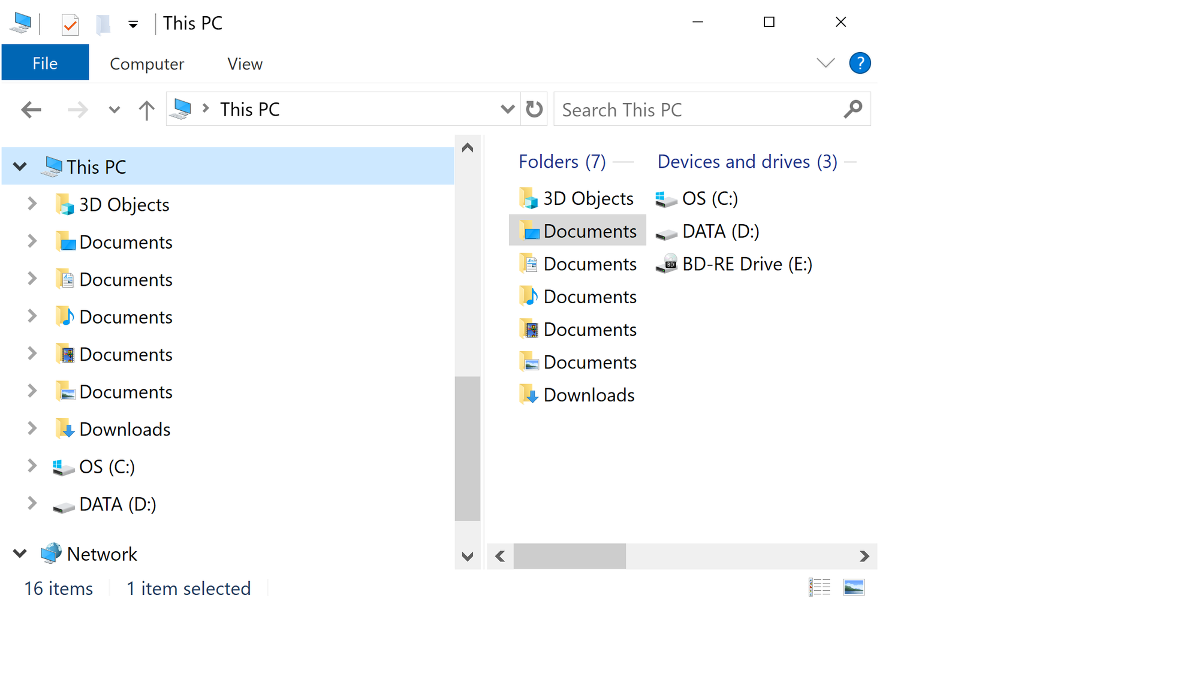Screen dimensions: 1199x674
Task: Click the navigation pane scroll-down arrow
Action: tap(468, 557)
